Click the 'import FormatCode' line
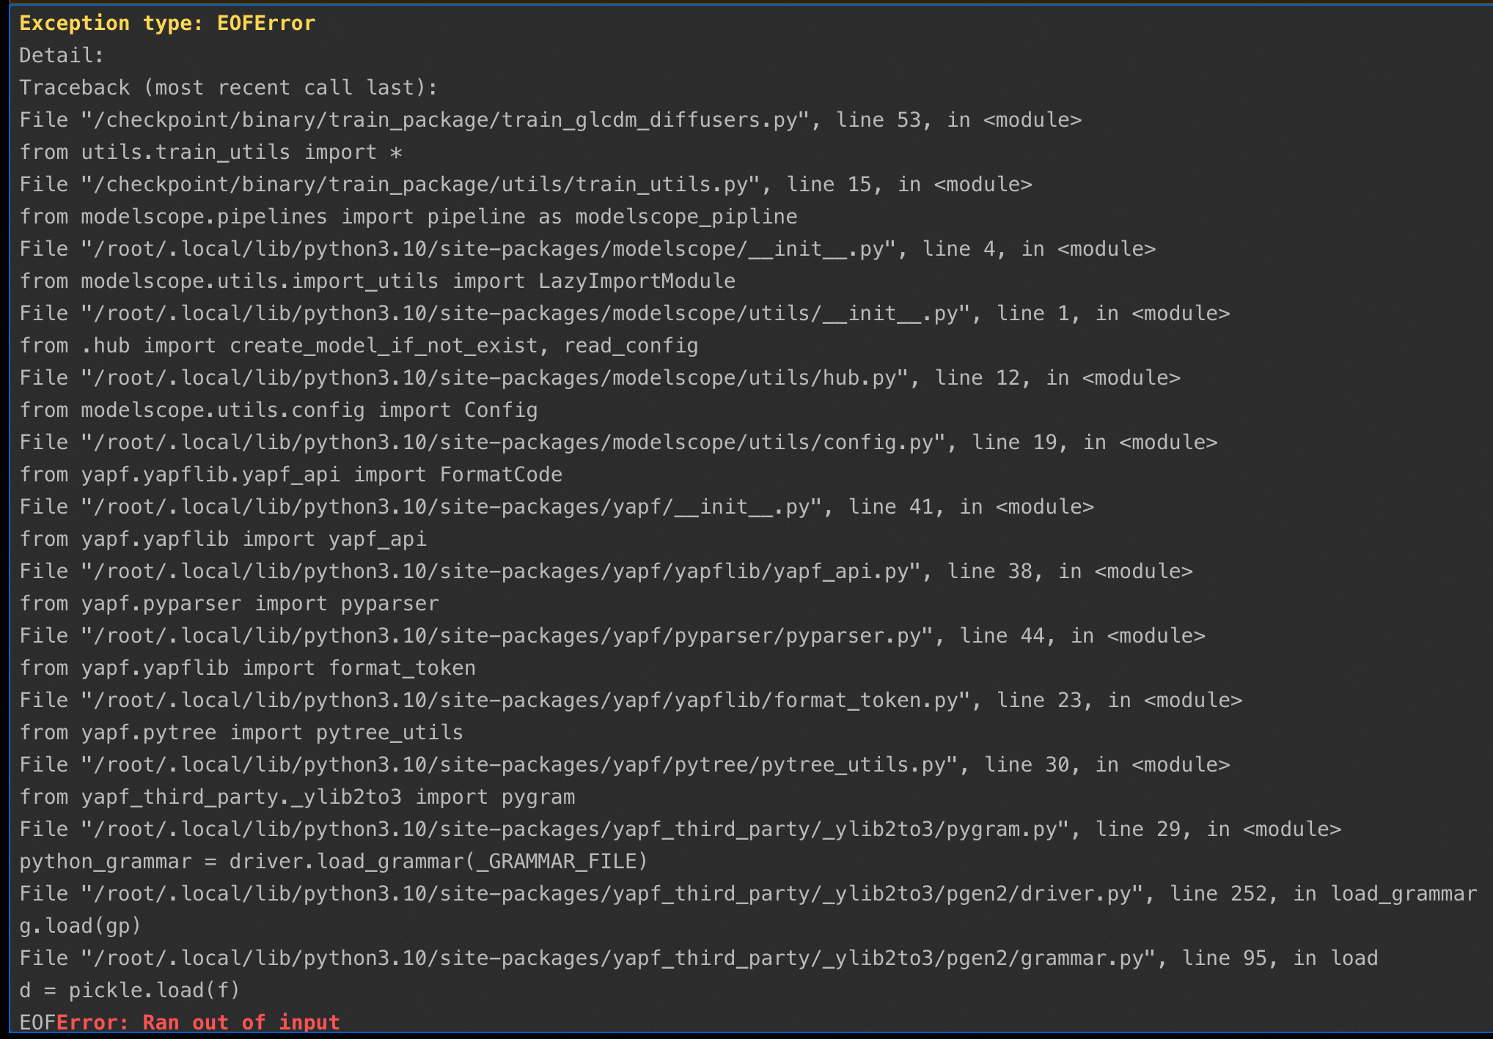This screenshot has height=1039, width=1493. click(291, 475)
